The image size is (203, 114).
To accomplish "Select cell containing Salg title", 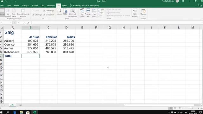I will coord(13,32).
